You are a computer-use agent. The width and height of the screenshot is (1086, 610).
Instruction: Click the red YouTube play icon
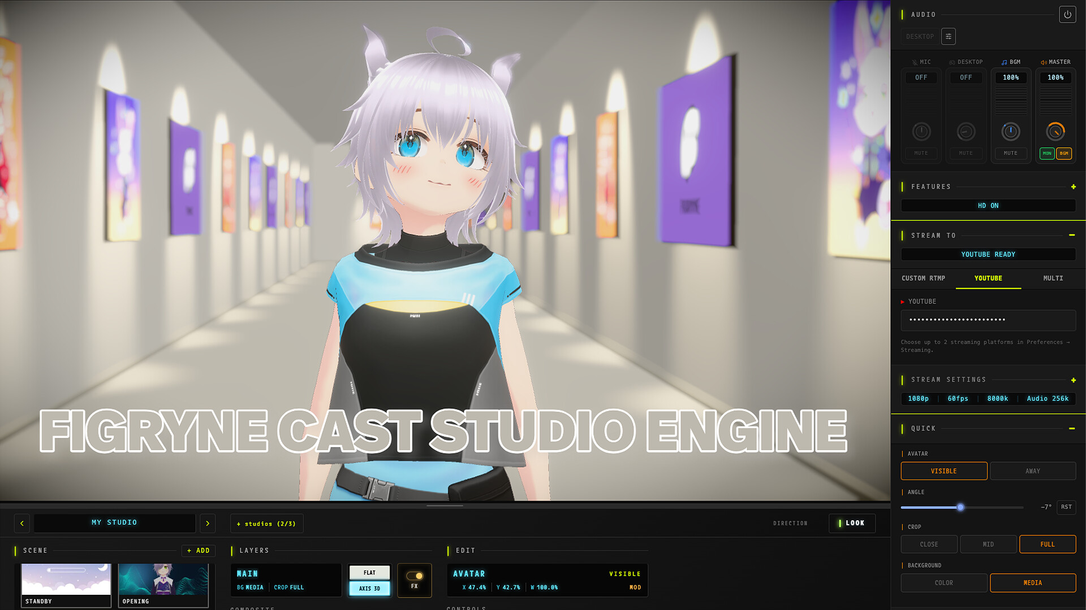903,302
